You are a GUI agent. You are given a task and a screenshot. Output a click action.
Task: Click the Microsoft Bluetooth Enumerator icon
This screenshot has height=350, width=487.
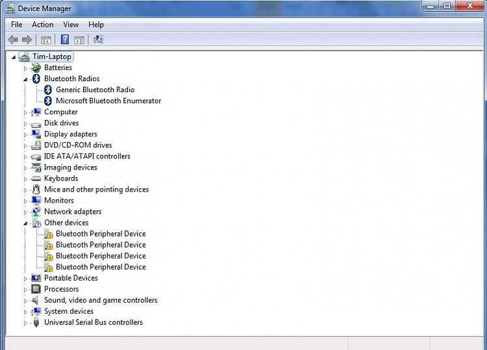48,101
